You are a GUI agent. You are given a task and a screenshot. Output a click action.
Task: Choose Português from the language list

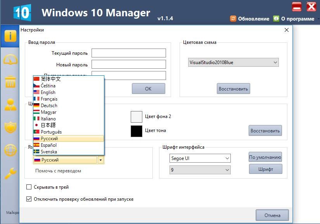69,132
